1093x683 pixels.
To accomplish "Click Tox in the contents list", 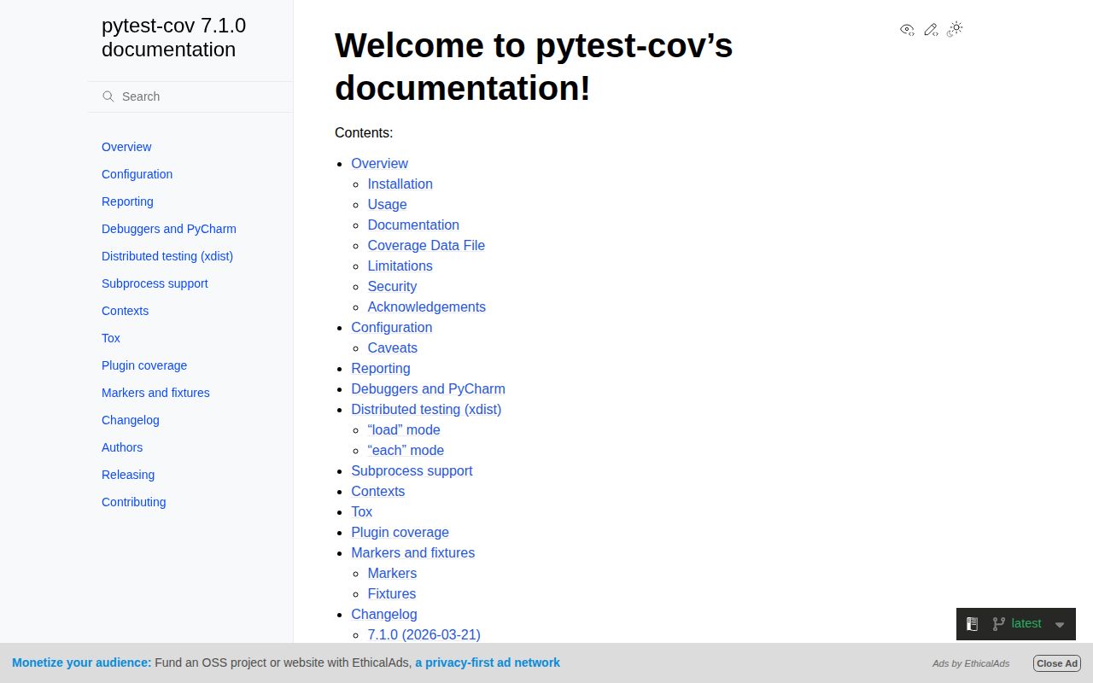I will pyautogui.click(x=361, y=511).
